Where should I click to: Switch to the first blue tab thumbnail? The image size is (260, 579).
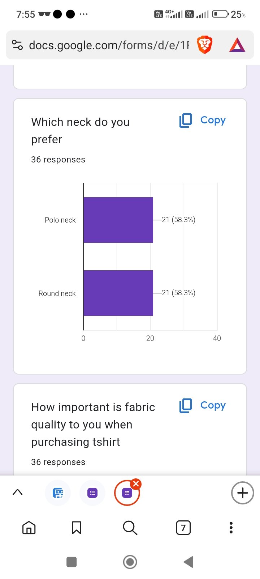[58, 493]
